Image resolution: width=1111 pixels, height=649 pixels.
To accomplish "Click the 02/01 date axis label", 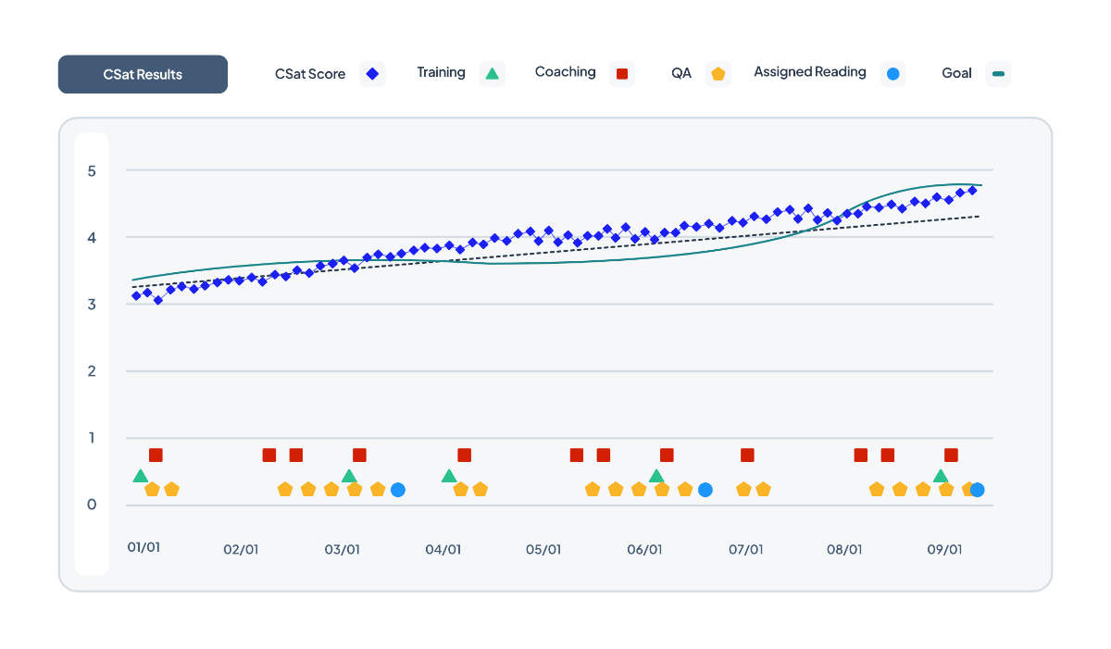I will 241,550.
